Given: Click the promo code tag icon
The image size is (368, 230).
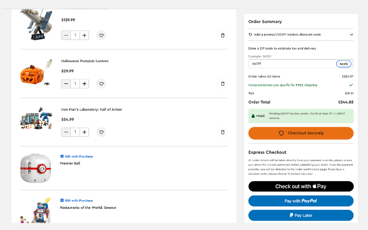Looking at the screenshot, I should [x=251, y=34].
